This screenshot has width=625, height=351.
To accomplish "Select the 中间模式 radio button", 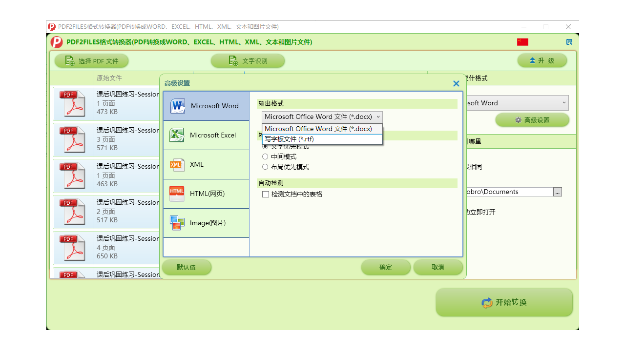I will coord(265,157).
